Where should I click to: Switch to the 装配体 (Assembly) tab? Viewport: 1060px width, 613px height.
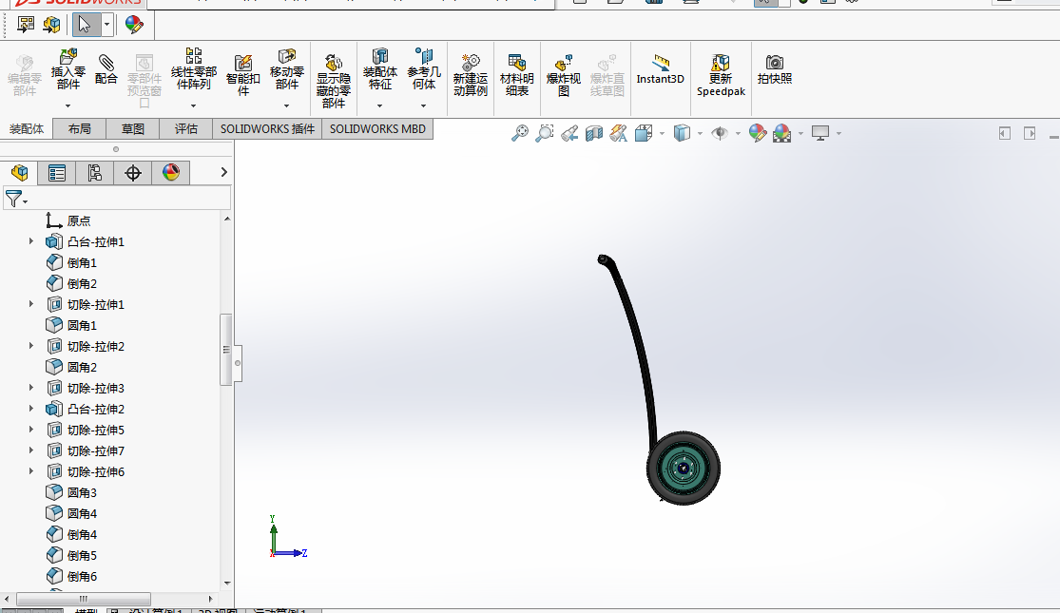[27, 128]
